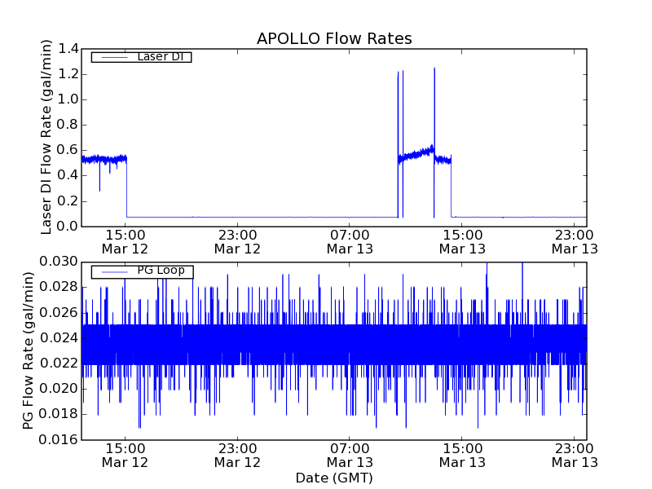This screenshot has height=489, width=652.
Task: Click the blue line sample in Laser DI legend
Action: point(114,57)
